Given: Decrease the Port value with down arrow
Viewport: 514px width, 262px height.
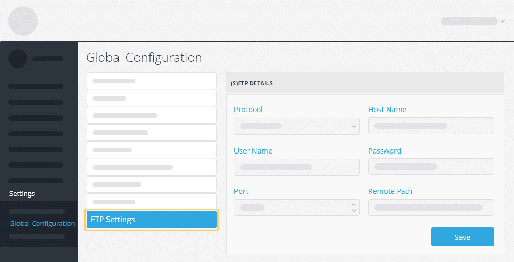Looking at the screenshot, I should 354,210.
